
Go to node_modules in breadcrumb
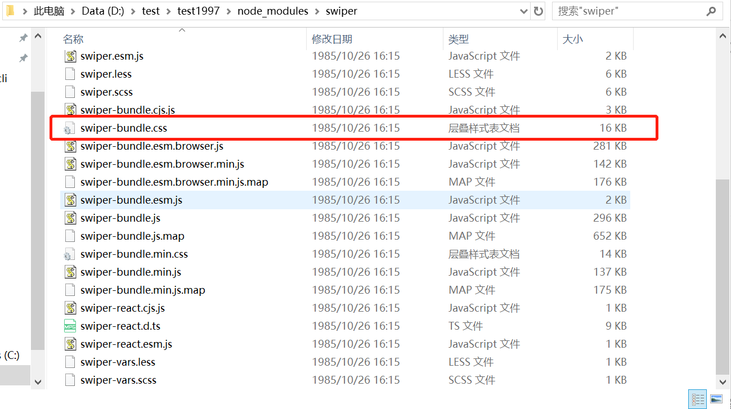click(x=273, y=11)
